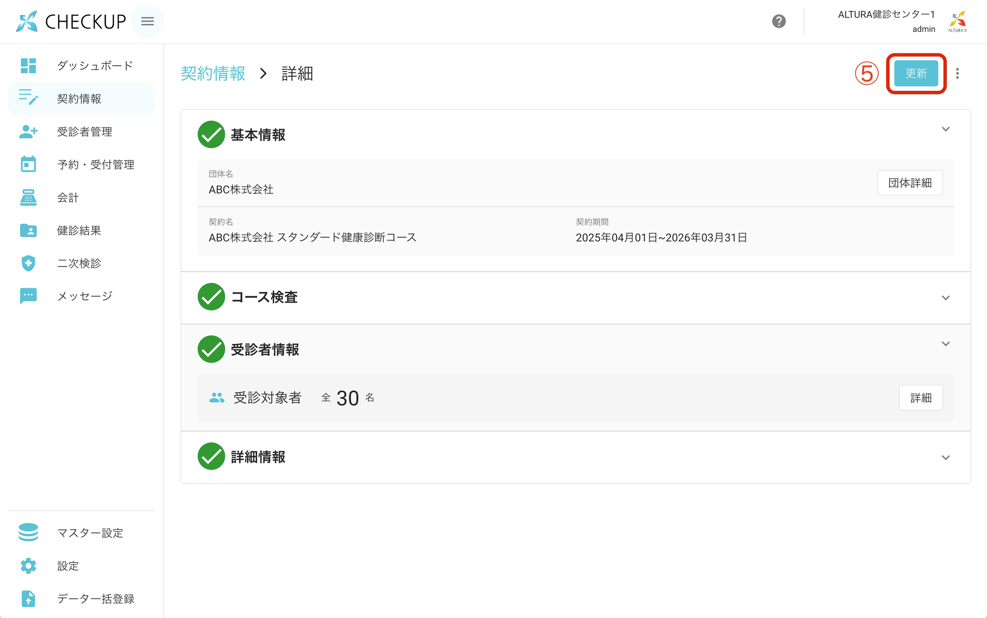Image resolution: width=987 pixels, height=618 pixels.
Task: Open the three-dot more options menu
Action: [958, 73]
